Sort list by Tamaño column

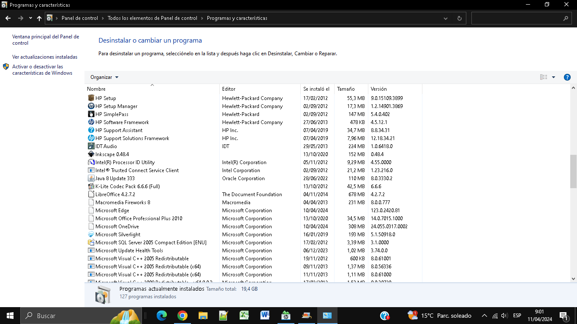(351, 89)
